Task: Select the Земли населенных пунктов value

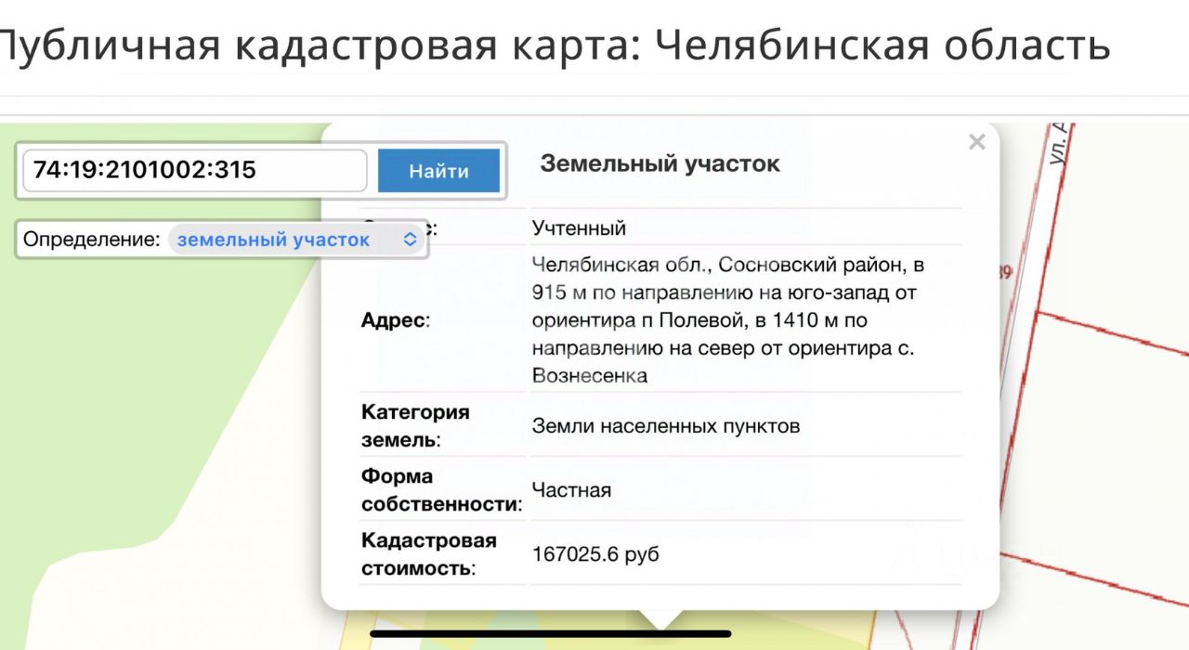Action: click(666, 426)
